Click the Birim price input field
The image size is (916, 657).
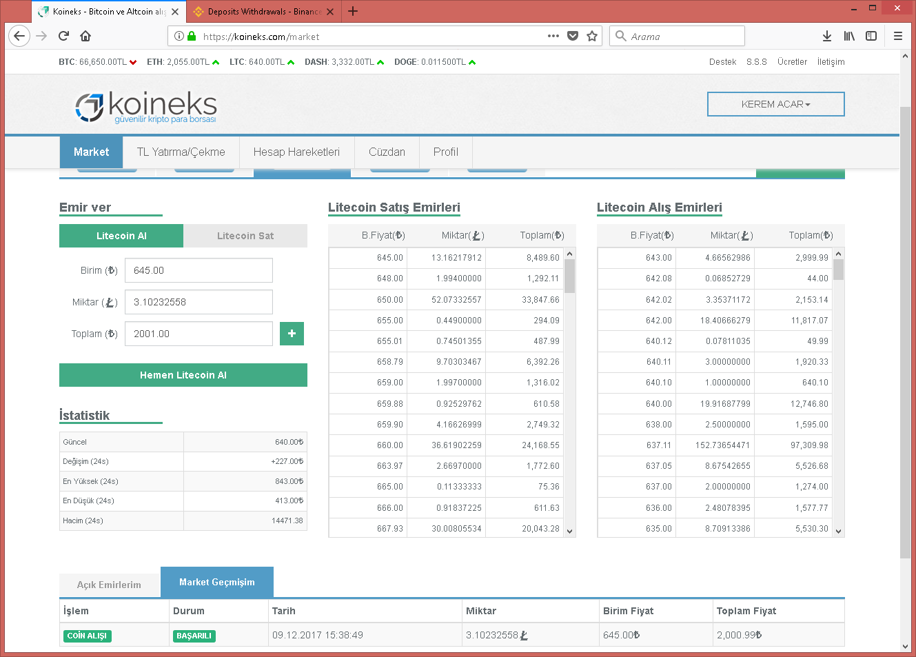click(199, 270)
